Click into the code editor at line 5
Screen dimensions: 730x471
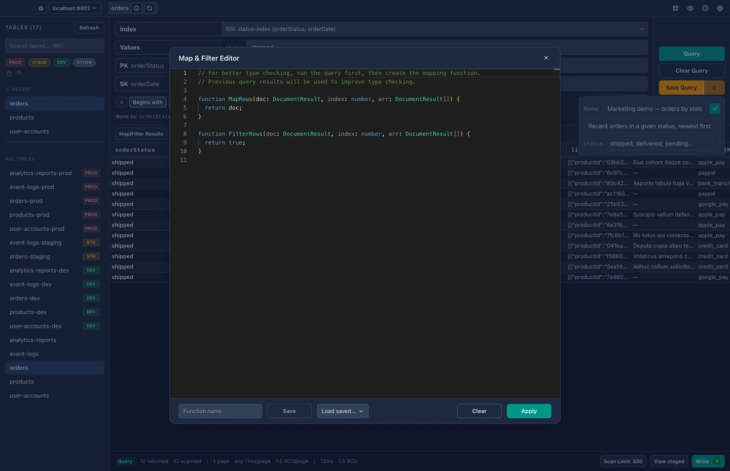(375, 108)
